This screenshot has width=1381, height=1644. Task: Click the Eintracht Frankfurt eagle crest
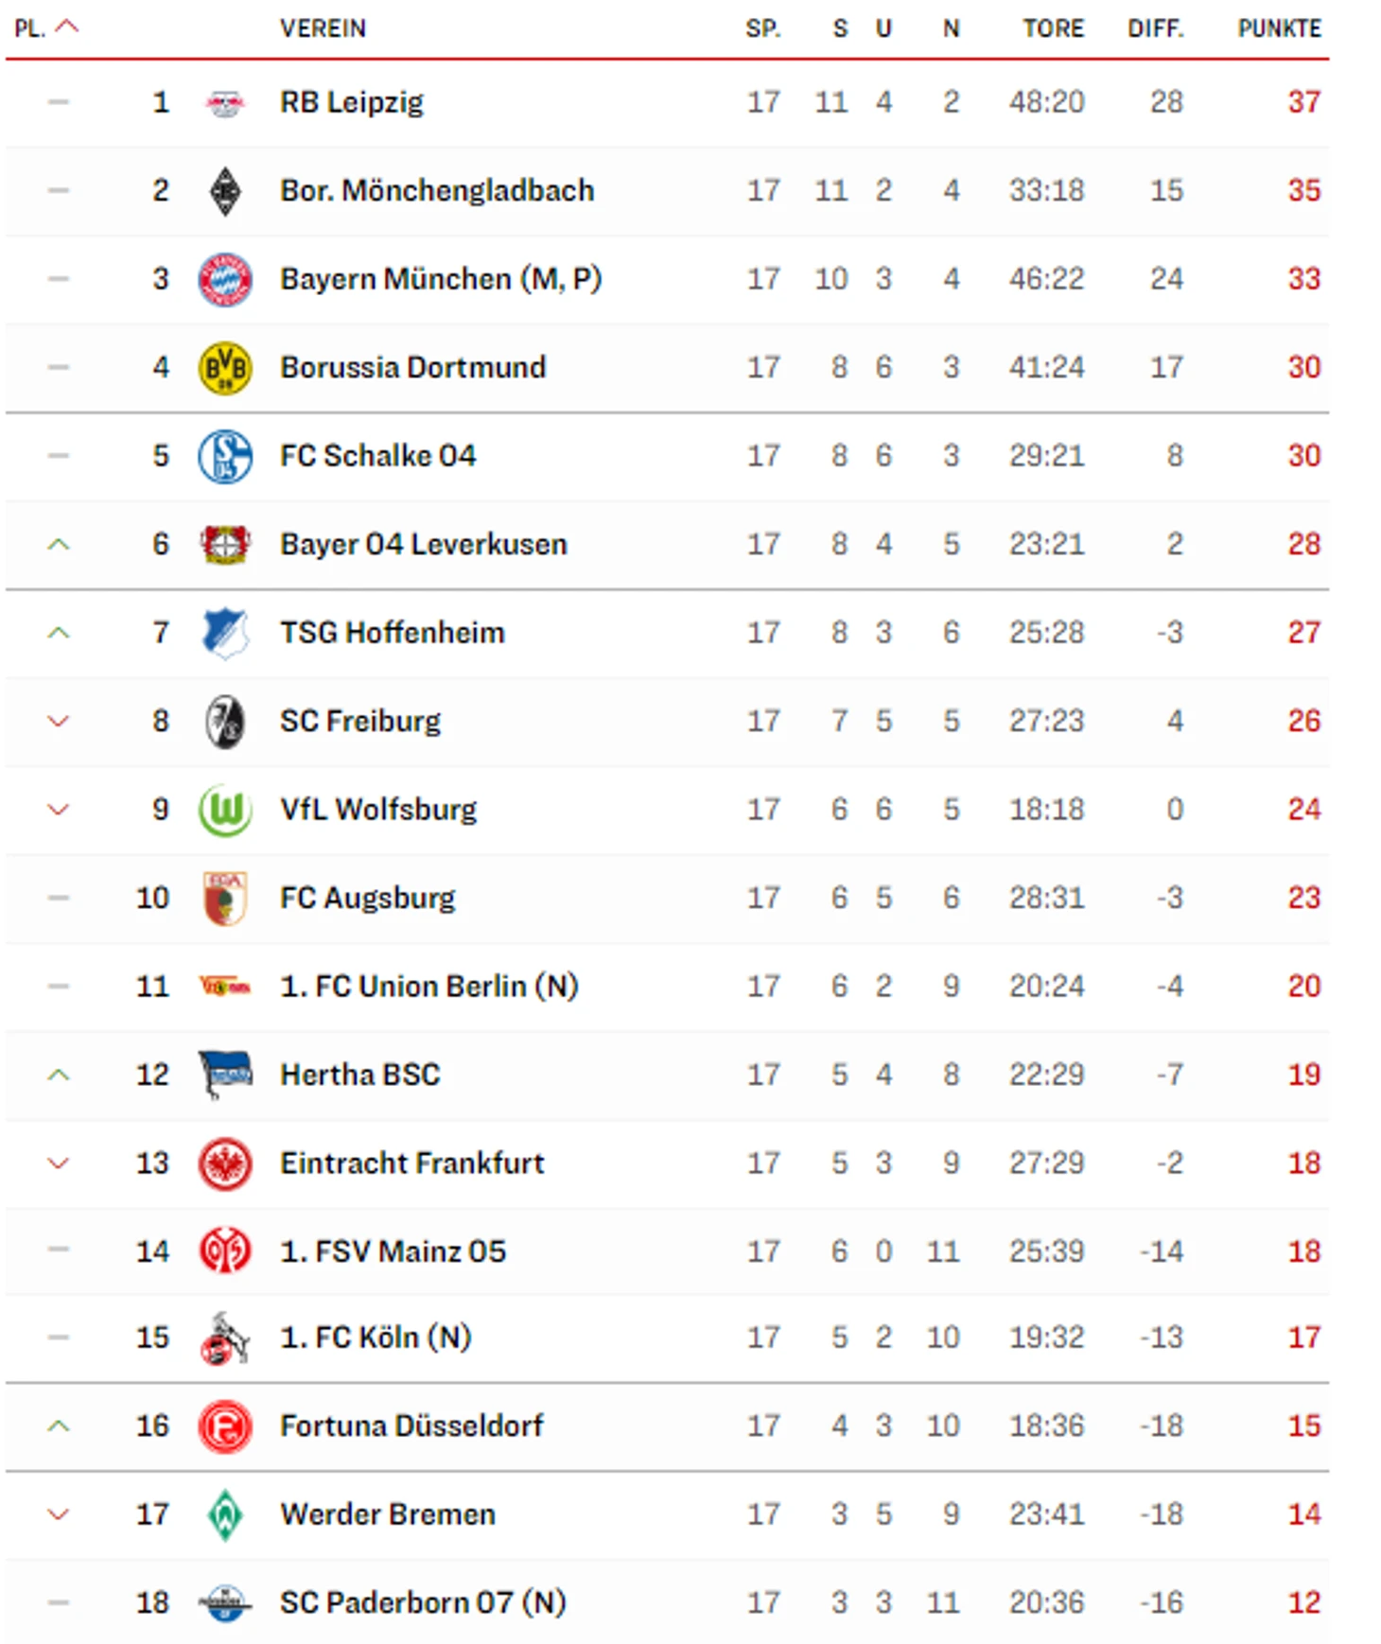[x=225, y=1163]
